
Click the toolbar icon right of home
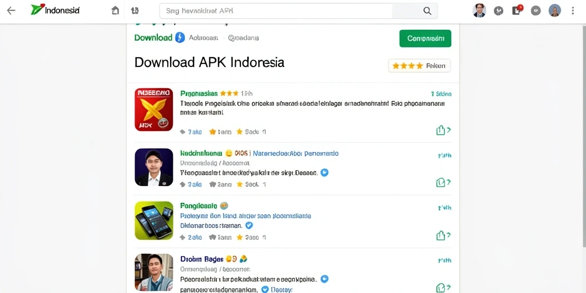tap(135, 10)
